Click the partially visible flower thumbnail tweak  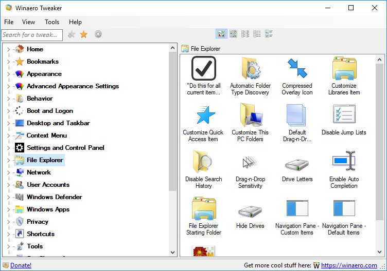(x=204, y=251)
